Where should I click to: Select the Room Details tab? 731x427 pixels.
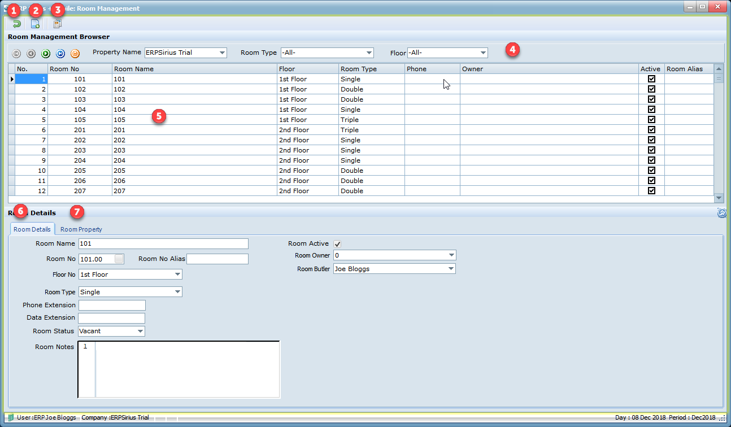(x=32, y=229)
